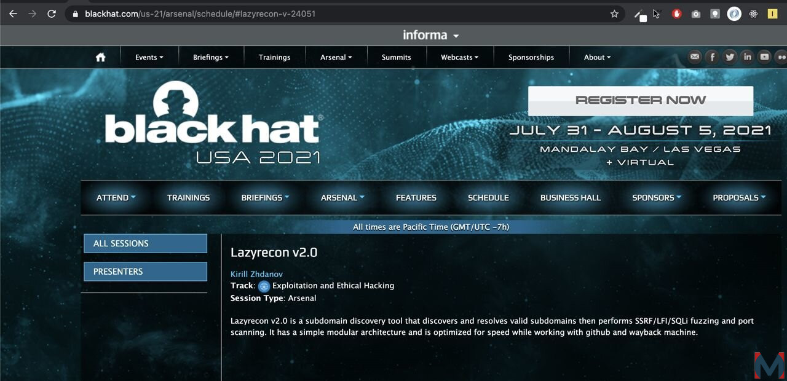This screenshot has width=787, height=381.
Task: Click "All times are Pacific Time" notice
Action: click(x=431, y=227)
